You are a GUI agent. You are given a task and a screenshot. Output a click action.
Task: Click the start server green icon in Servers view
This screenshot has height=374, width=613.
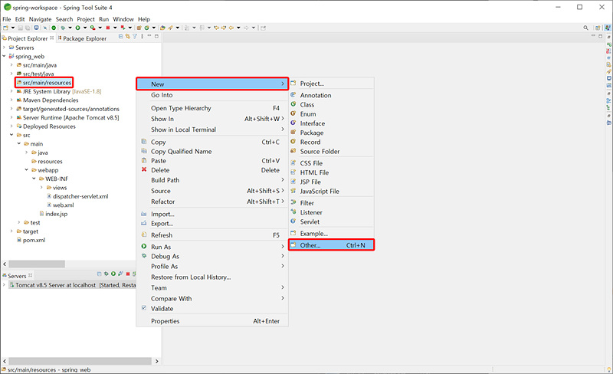tap(113, 274)
